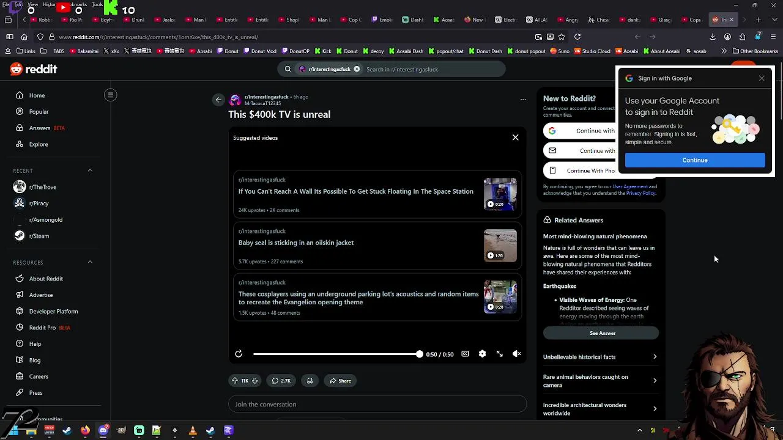The width and height of the screenshot is (783, 440).
Task: Downvote the post
Action: coord(255,381)
